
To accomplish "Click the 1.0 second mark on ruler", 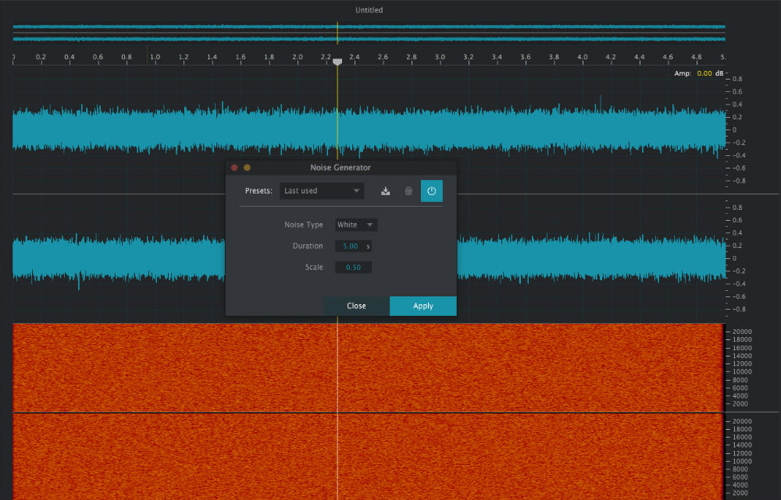I will (155, 57).
